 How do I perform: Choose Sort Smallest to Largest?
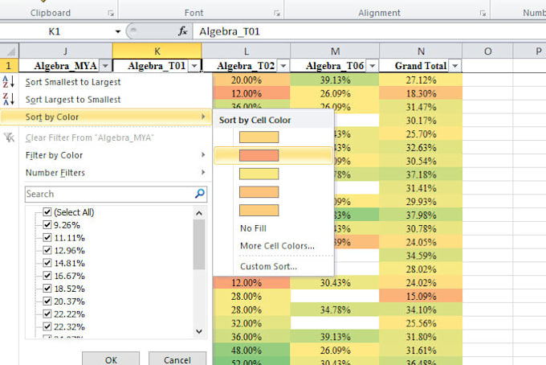[x=73, y=82]
